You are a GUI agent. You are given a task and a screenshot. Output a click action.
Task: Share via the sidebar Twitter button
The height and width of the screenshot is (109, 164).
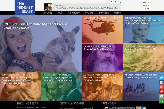click(162, 77)
